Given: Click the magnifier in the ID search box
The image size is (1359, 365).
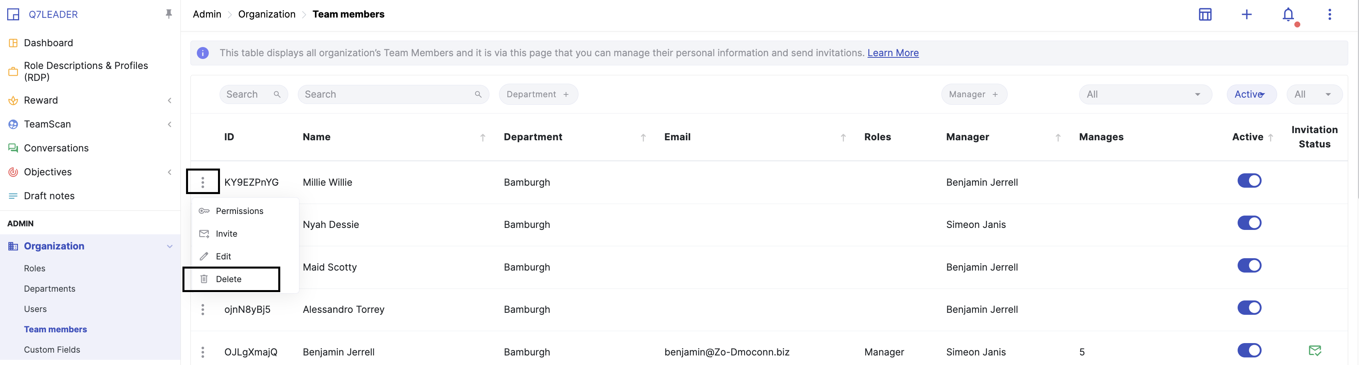Looking at the screenshot, I should point(277,94).
